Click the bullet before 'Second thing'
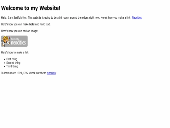The width and height of the screenshot is (170, 128). [x=4, y=63]
